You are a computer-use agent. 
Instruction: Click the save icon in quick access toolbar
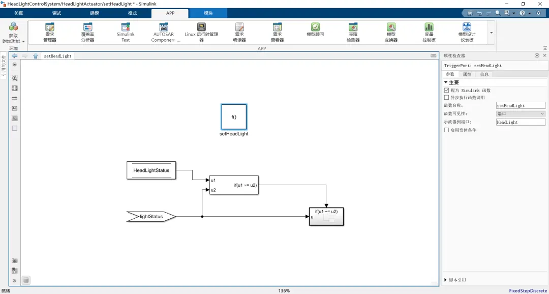[x=470, y=13]
